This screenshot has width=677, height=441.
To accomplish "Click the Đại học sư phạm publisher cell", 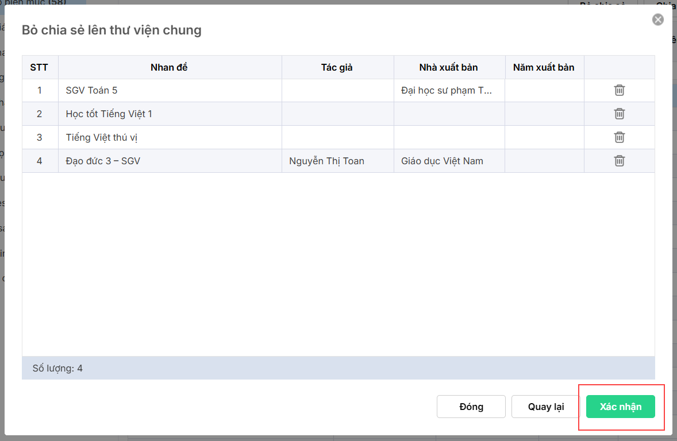I will (x=446, y=90).
